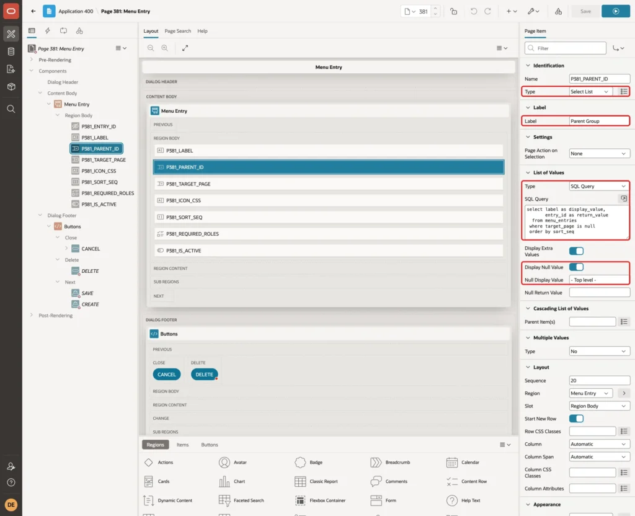Toggle Display Null Value switch

[576, 267]
